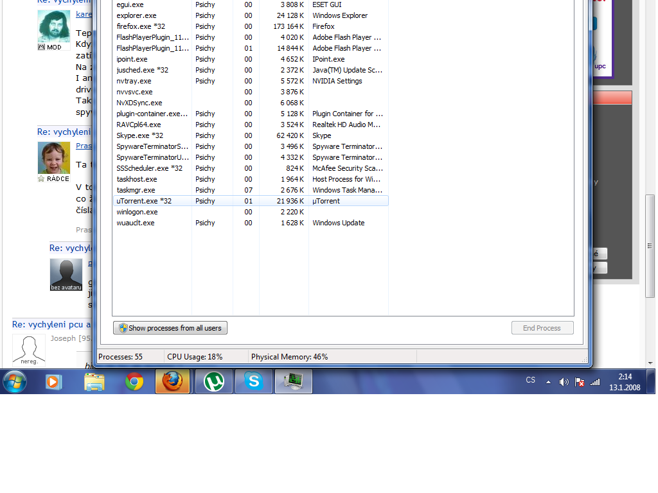
Task: Open 'Re: vychyleni pcu' post link
Action: (x=51, y=324)
